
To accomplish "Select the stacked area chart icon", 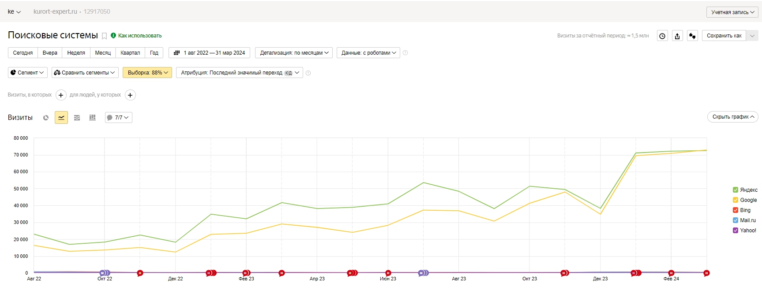I will 77,118.
